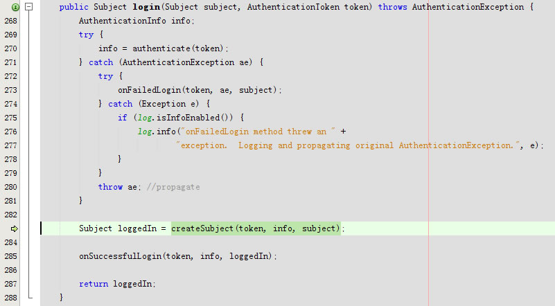Click the highlighted createSubject call
The width and height of the screenshot is (555, 306).
(x=256, y=228)
